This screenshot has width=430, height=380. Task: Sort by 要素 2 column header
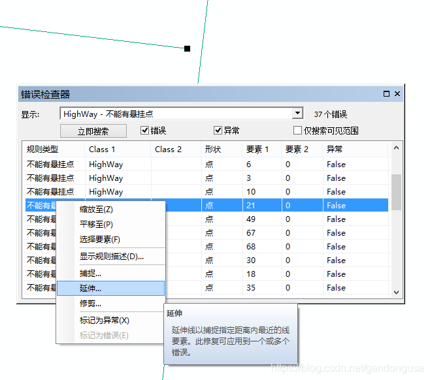tap(302, 150)
